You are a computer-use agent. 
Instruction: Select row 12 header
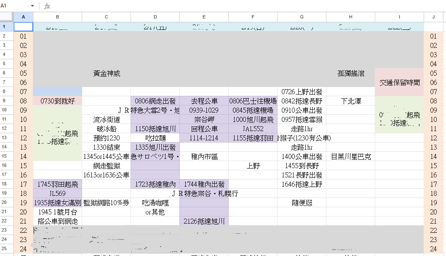click(x=7, y=138)
